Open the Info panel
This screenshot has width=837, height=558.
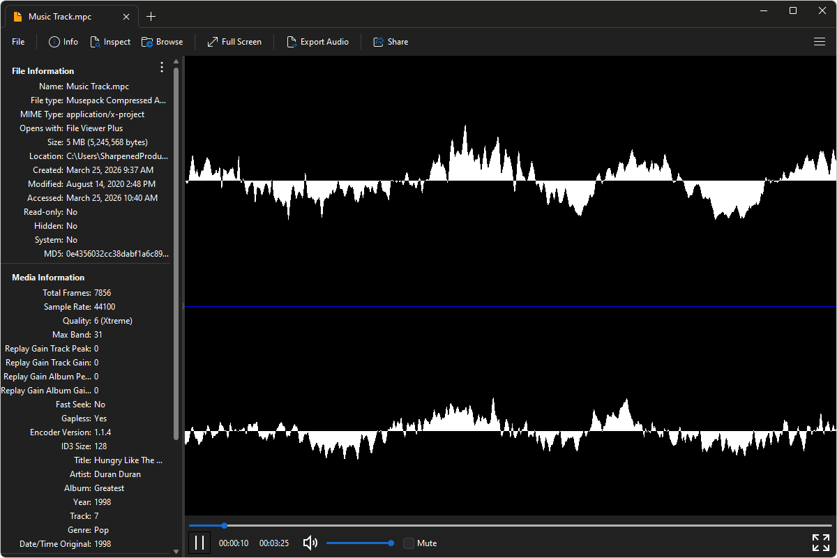click(x=63, y=42)
